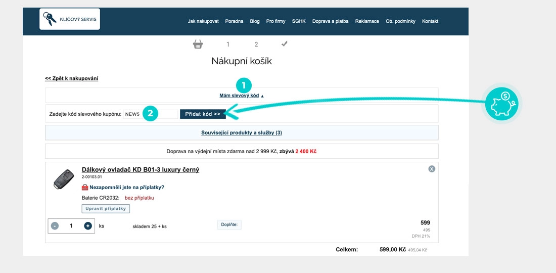Open the Jak nakupovat menu item

click(203, 21)
